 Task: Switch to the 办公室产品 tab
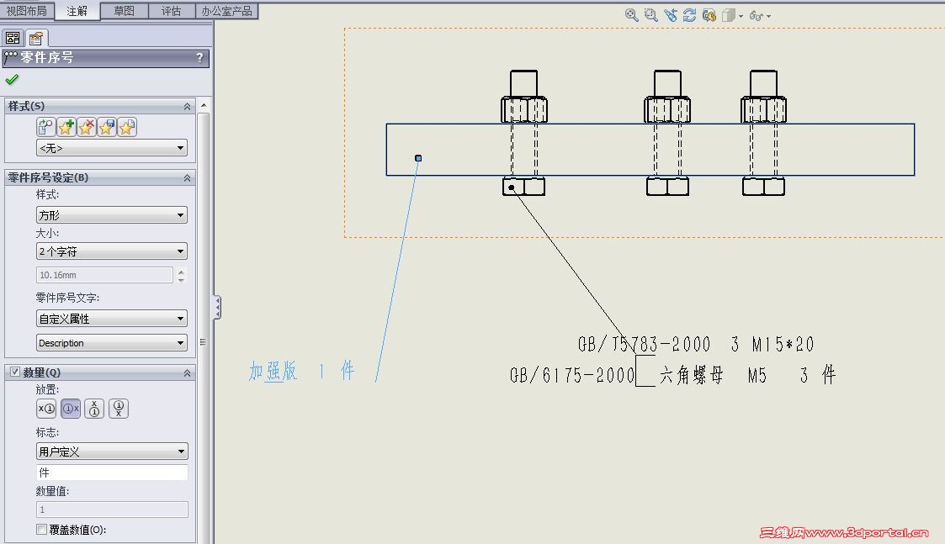(x=226, y=11)
